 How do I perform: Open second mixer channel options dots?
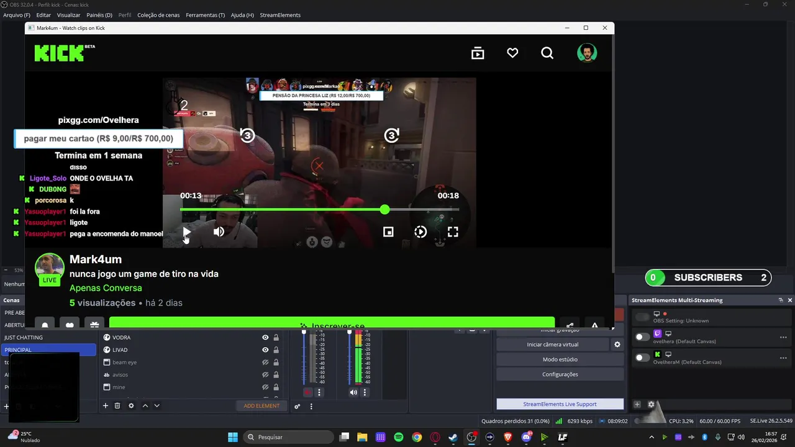[365, 392]
